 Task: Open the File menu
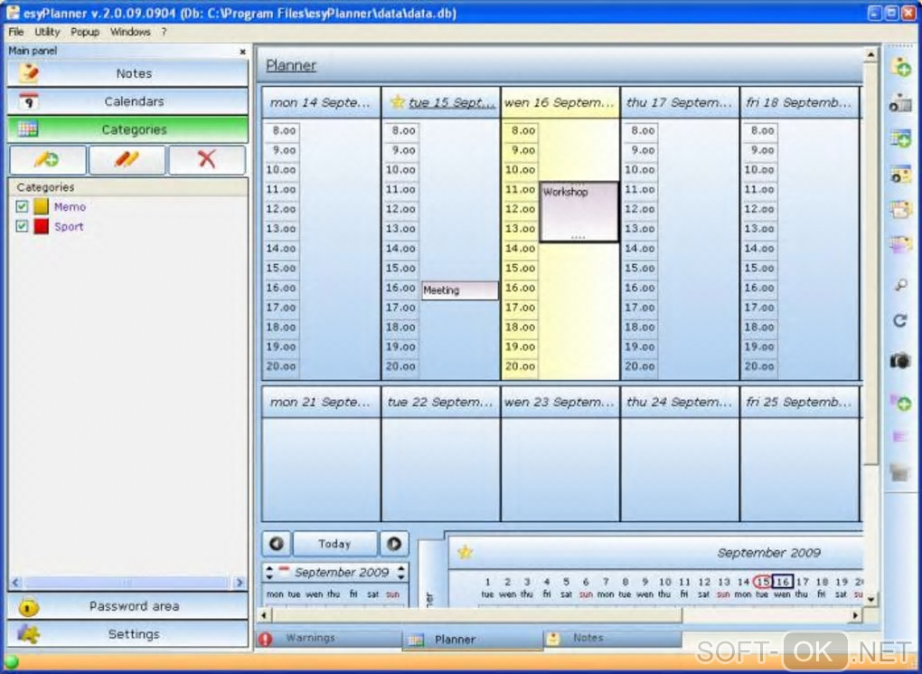pyautogui.click(x=16, y=32)
